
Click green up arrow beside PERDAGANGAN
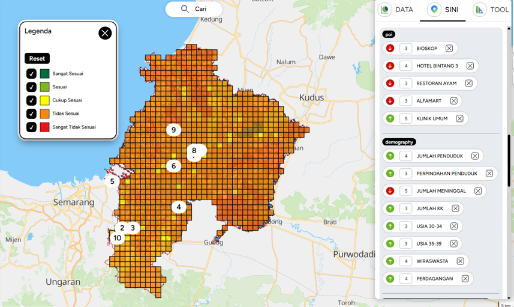click(x=390, y=279)
